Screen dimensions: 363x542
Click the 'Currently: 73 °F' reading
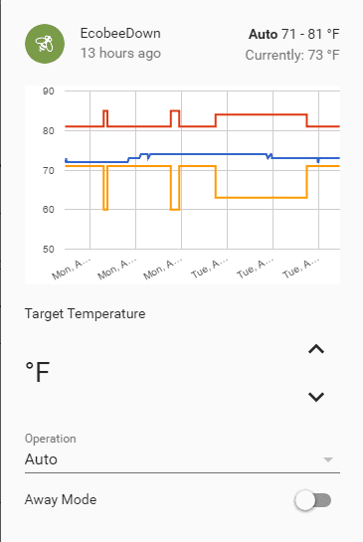(x=292, y=55)
